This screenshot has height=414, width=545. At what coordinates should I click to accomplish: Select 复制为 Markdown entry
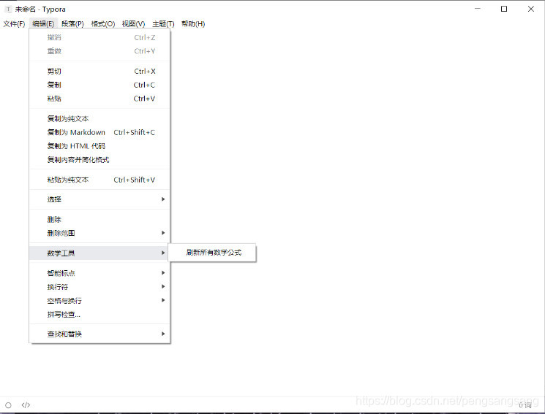pos(99,132)
